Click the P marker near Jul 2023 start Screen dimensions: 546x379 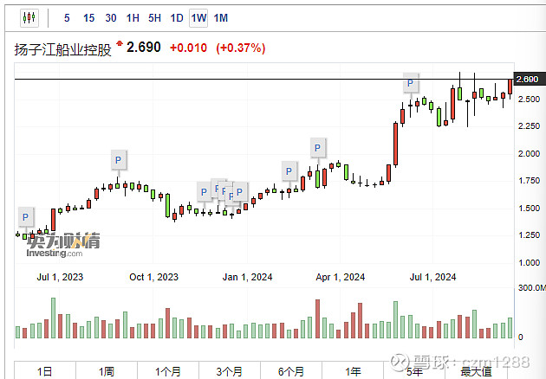(26, 217)
